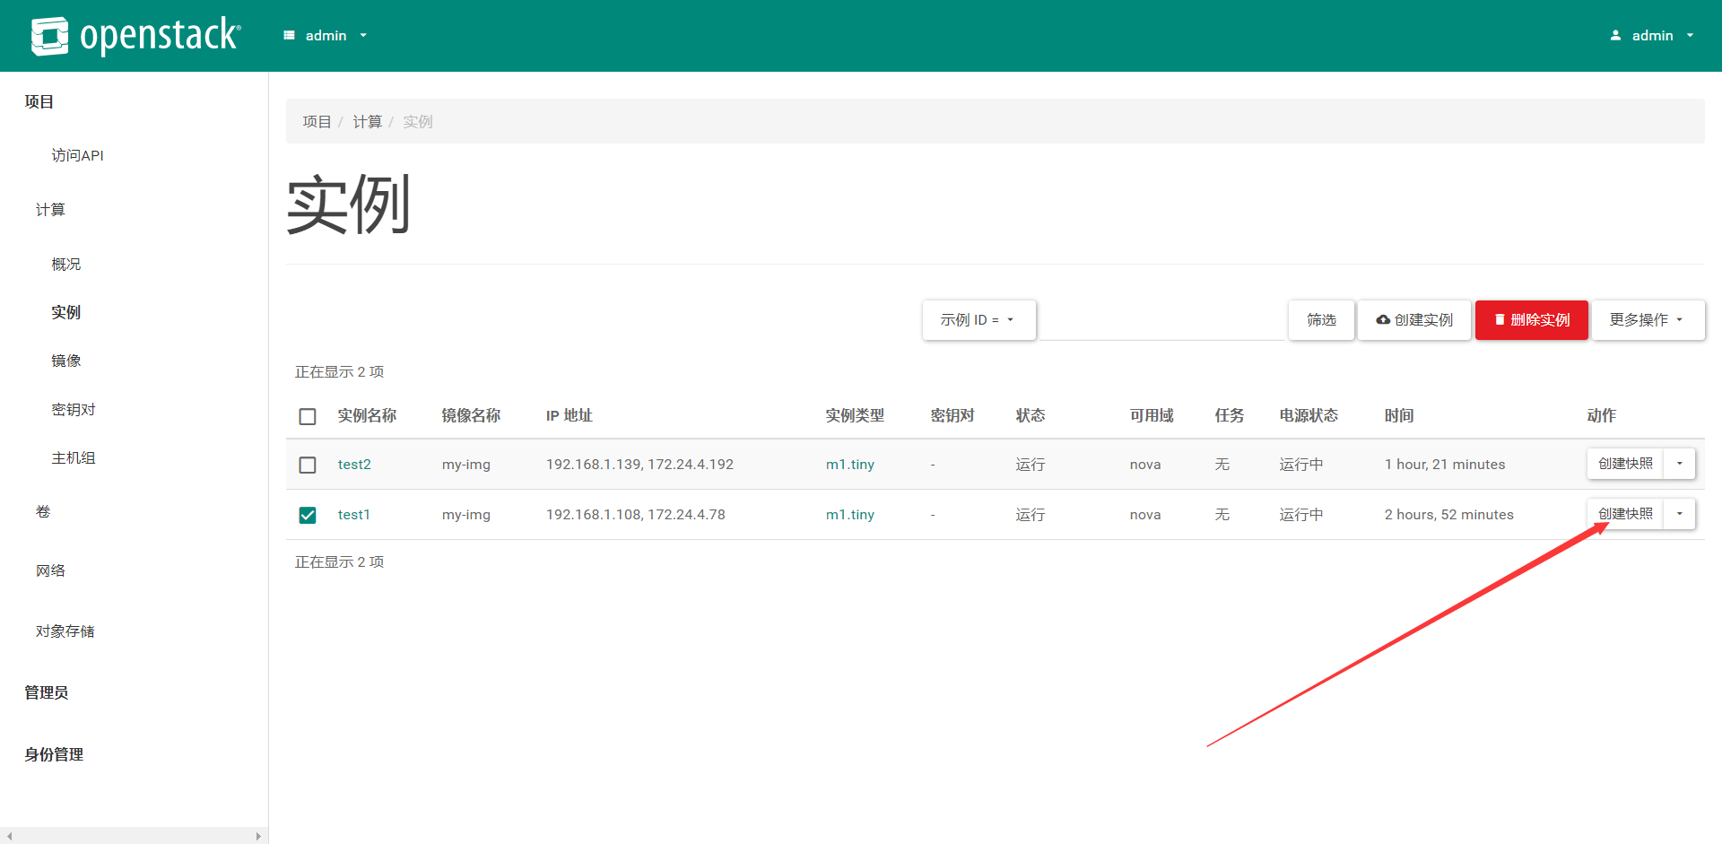Click the sidebar horizontal scrollbar
This screenshot has width=1722, height=844.
tap(134, 836)
